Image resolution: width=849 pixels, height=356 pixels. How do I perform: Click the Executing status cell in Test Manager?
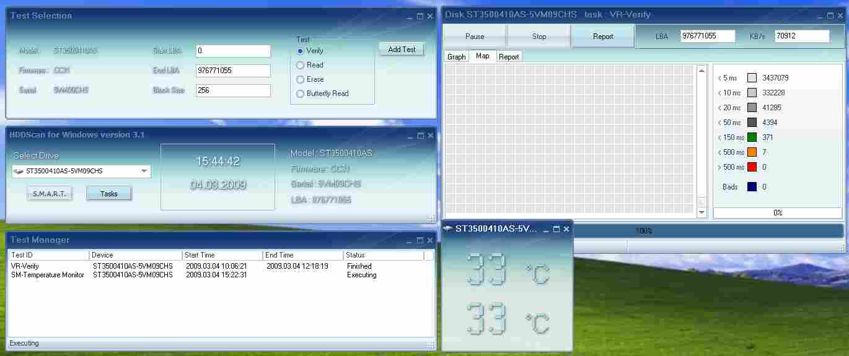coord(362,275)
